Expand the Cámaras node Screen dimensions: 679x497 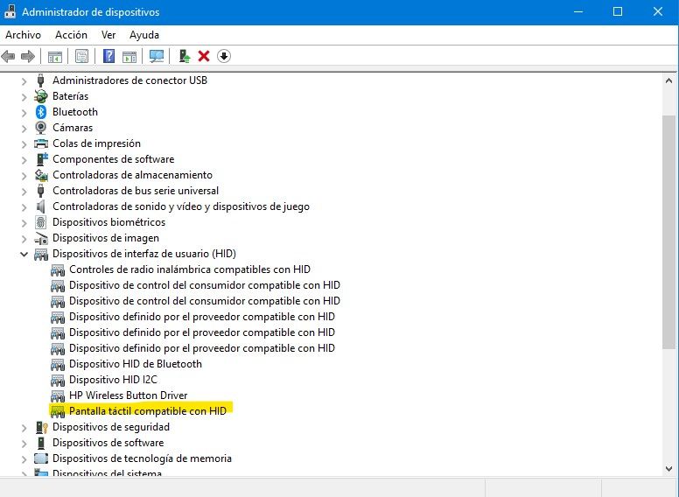(24, 128)
